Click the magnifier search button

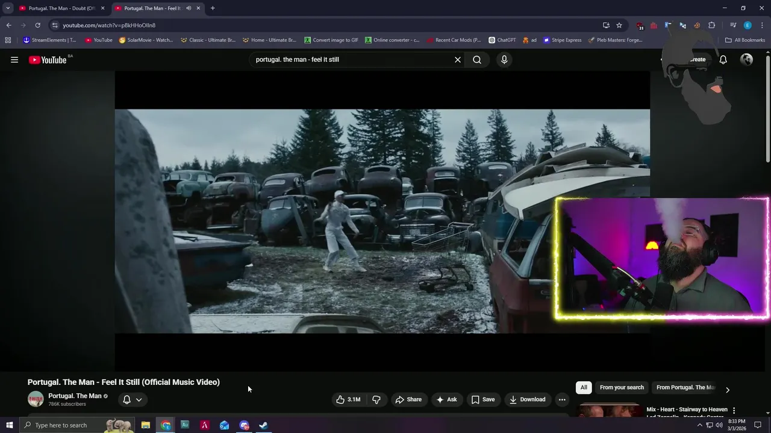click(477, 60)
